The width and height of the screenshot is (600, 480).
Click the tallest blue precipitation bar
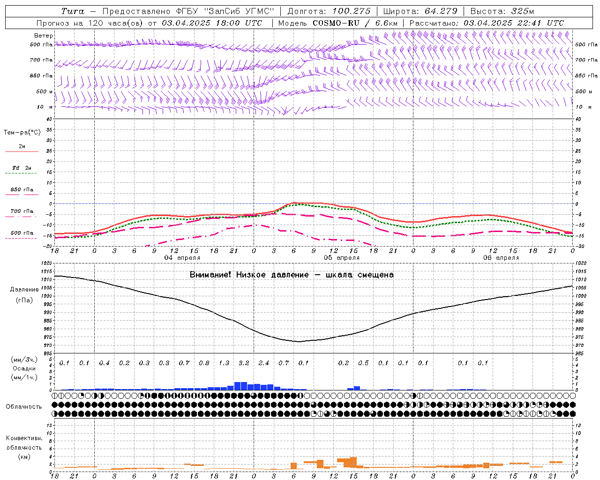(x=240, y=386)
